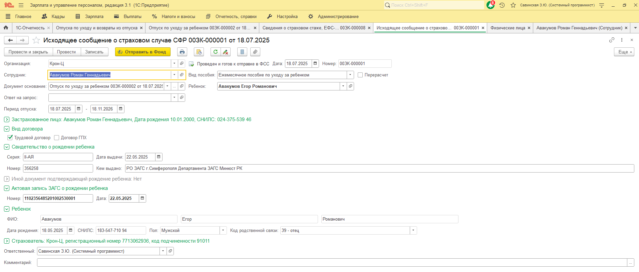
Task: Open calendar picker for document date
Action: [x=315, y=63]
